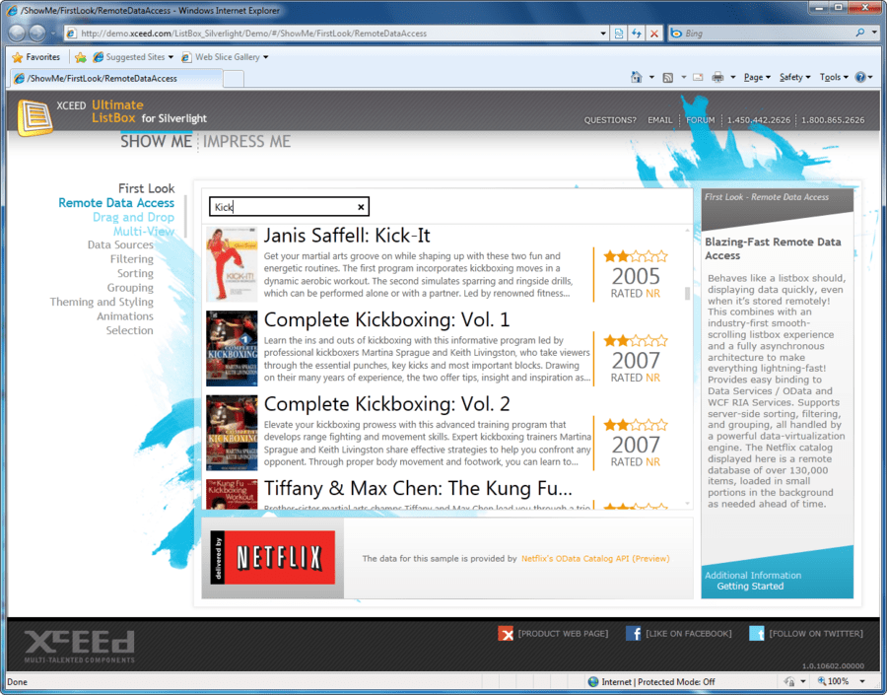Switch to the IMPRESS ME section
This screenshot has height=695, width=887.
246,142
